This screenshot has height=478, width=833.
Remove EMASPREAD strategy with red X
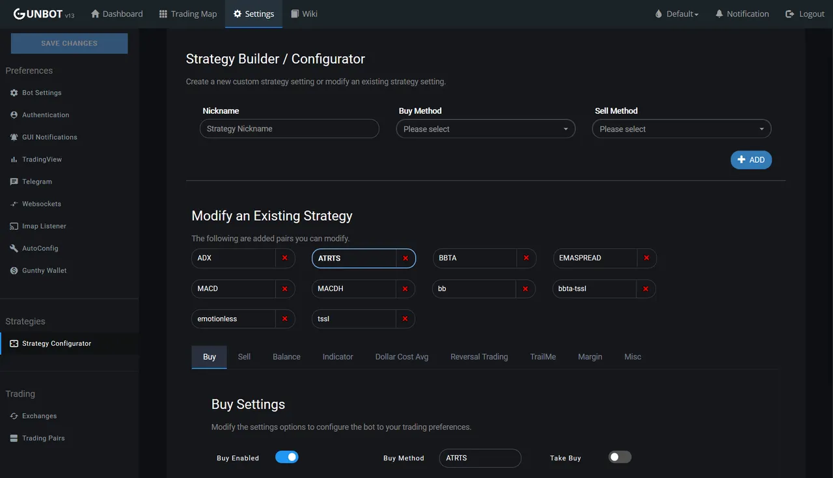(x=646, y=258)
